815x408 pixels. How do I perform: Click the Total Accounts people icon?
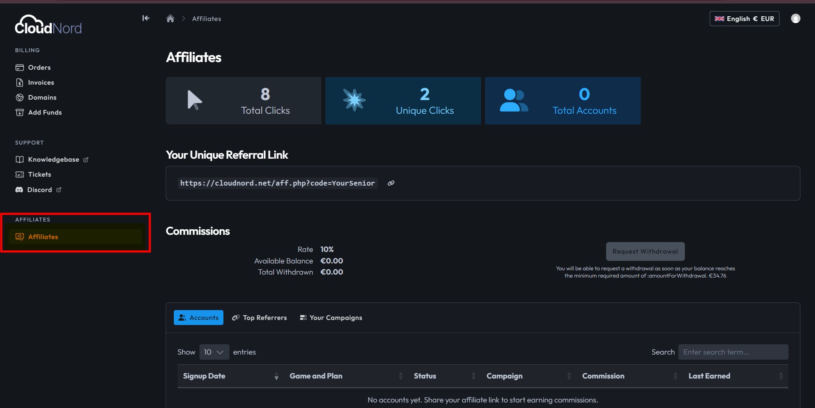coord(514,100)
